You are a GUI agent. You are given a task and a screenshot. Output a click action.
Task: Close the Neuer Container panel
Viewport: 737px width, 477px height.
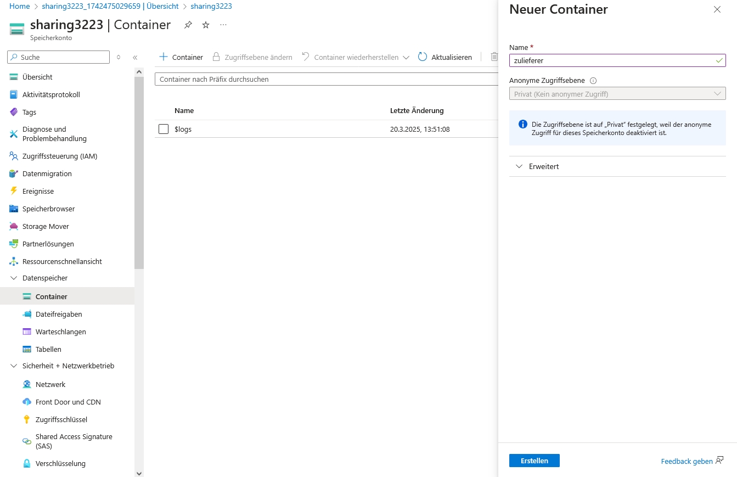pyautogui.click(x=717, y=9)
